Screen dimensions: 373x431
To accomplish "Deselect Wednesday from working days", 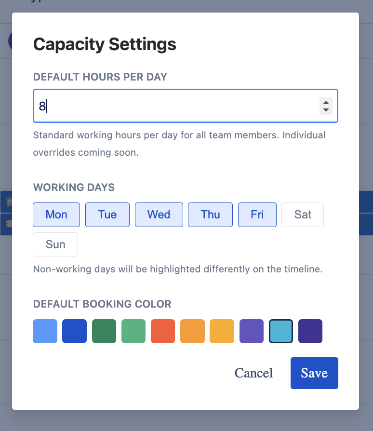I will coord(159,215).
